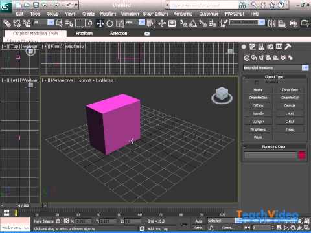Click the Bind to Space Warp icon

27,23
